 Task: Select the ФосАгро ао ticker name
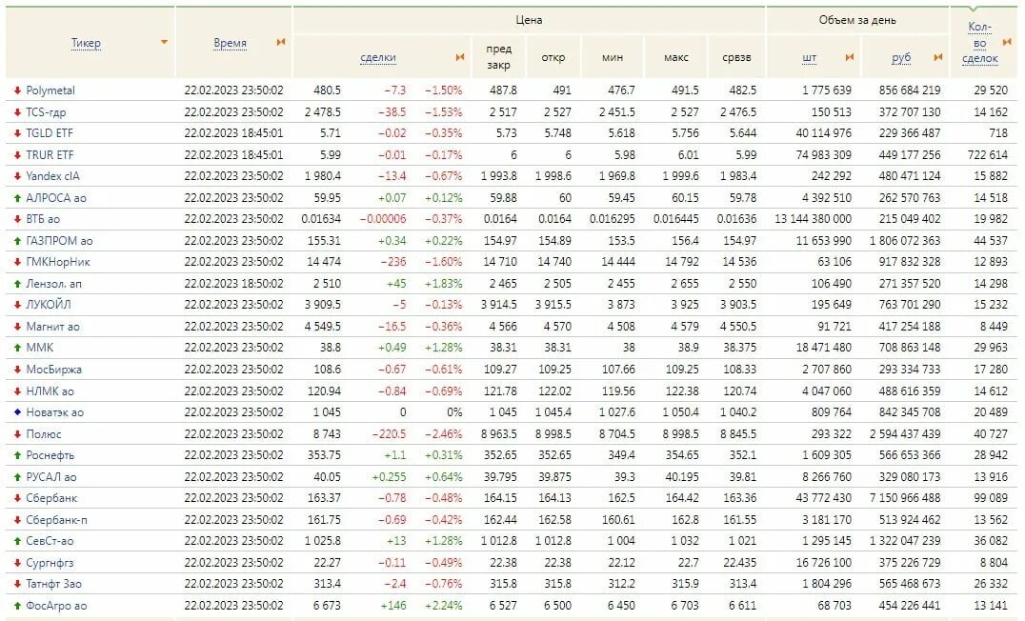pyautogui.click(x=57, y=606)
